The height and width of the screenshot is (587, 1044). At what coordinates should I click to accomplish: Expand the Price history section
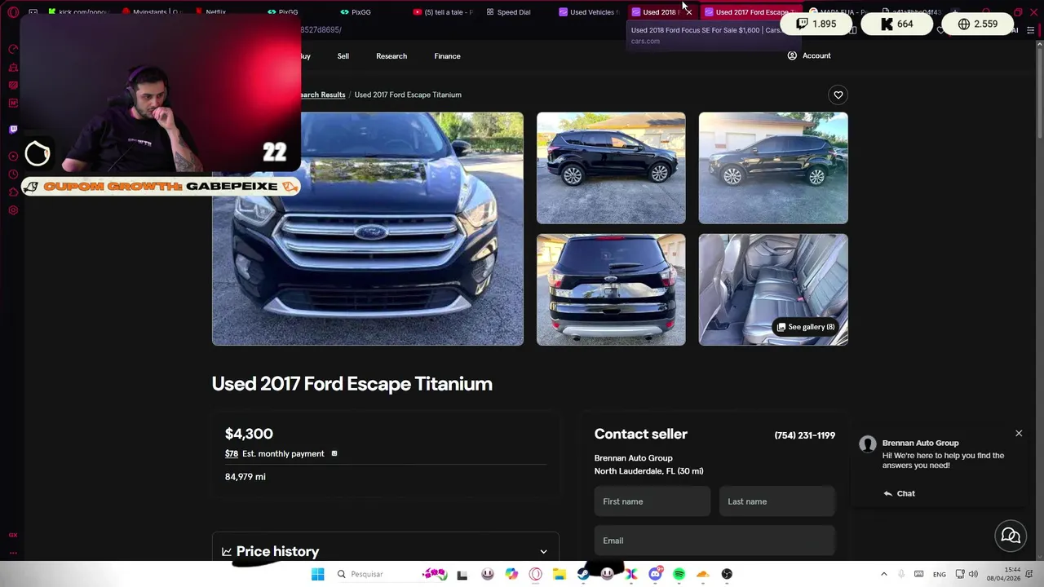(385, 551)
